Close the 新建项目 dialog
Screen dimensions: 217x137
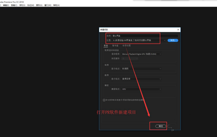(x=178, y=30)
